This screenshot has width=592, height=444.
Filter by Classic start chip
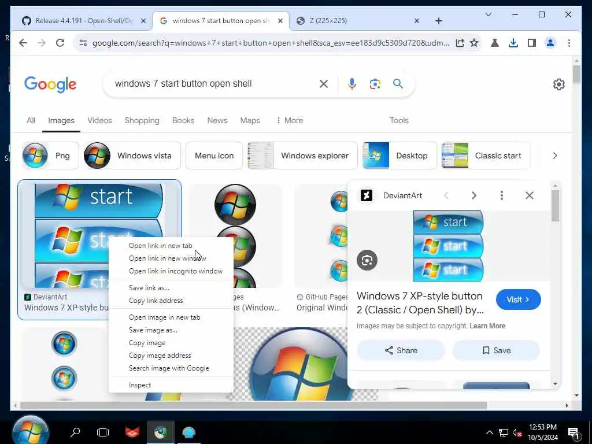pos(486,156)
